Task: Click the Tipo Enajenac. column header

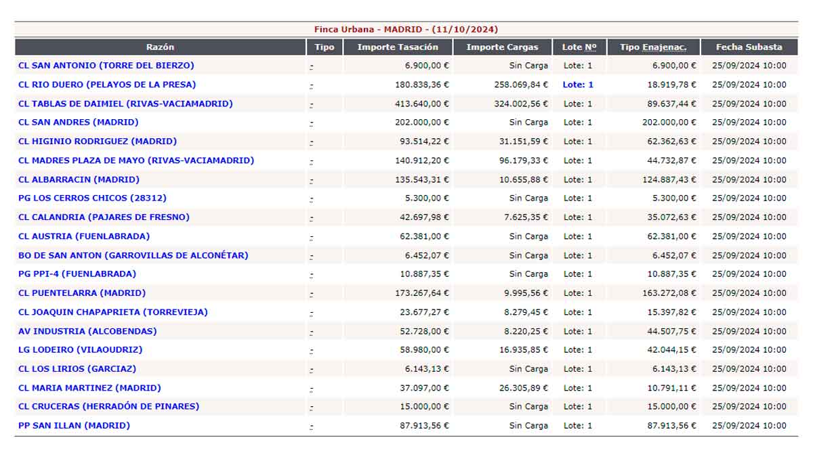Action: tap(653, 47)
